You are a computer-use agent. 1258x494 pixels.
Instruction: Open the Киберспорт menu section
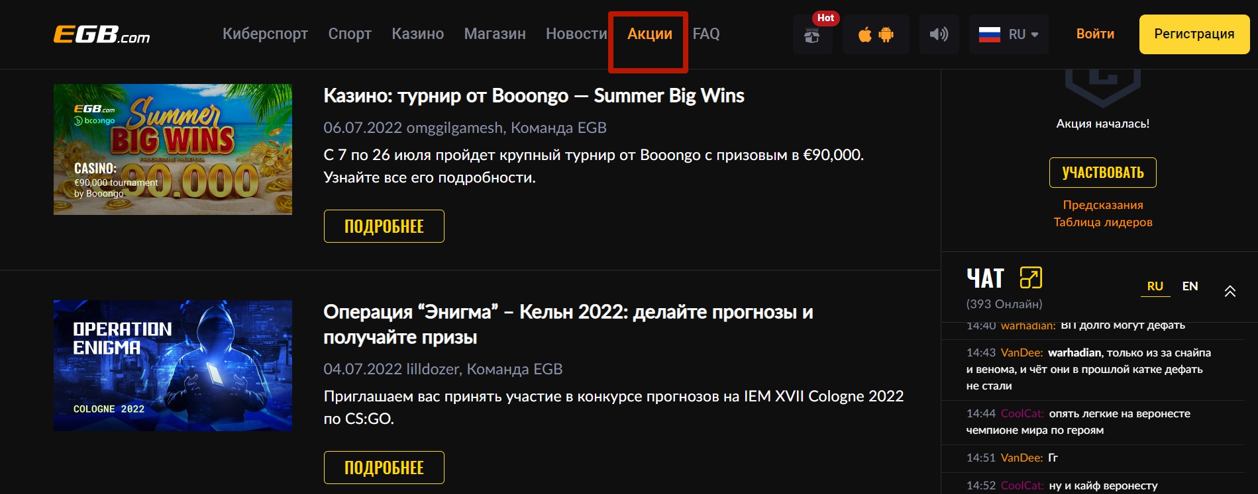tap(266, 34)
